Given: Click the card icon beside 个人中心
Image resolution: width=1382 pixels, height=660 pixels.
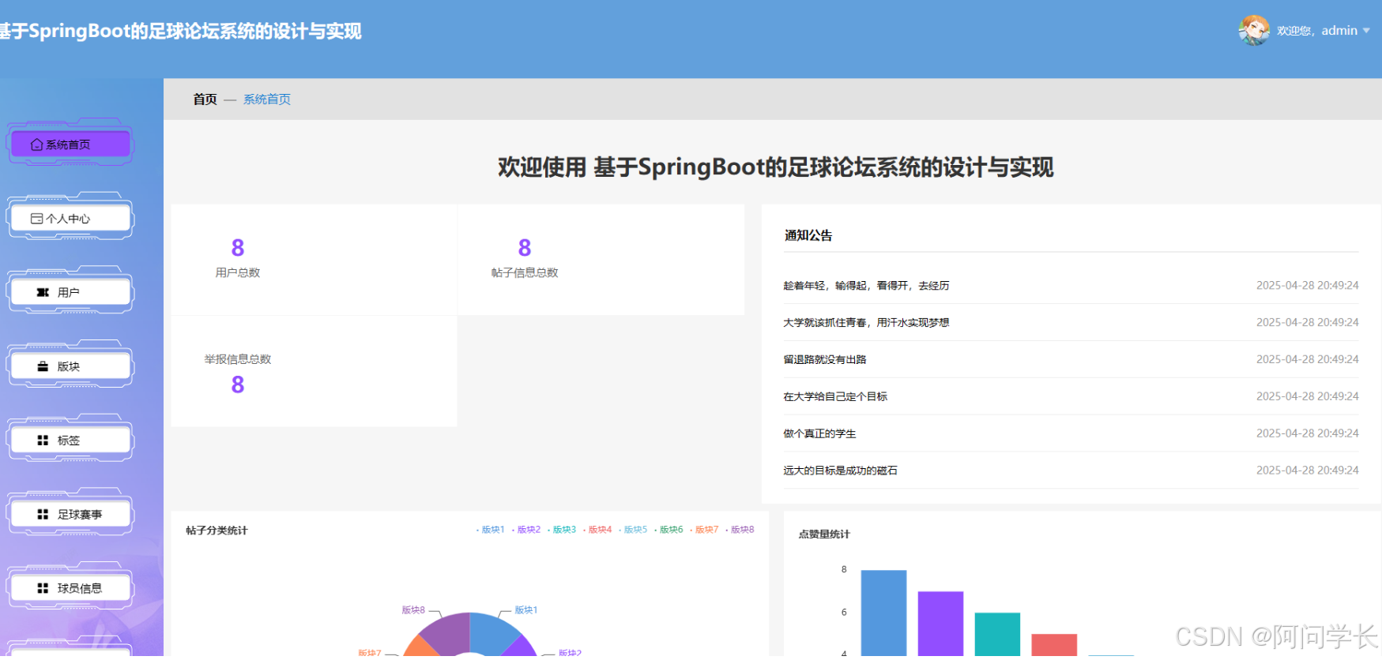Looking at the screenshot, I should click(36, 219).
